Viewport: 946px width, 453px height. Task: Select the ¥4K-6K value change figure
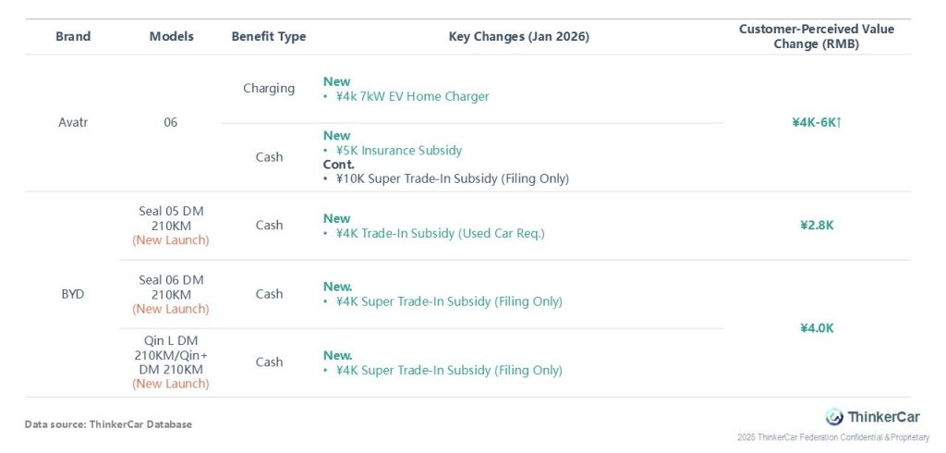pos(816,122)
